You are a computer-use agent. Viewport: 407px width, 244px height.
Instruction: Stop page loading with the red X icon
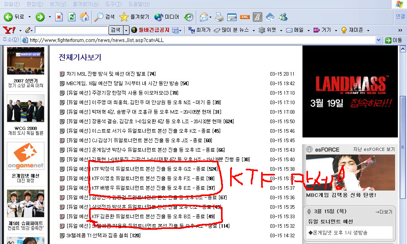(59, 17)
